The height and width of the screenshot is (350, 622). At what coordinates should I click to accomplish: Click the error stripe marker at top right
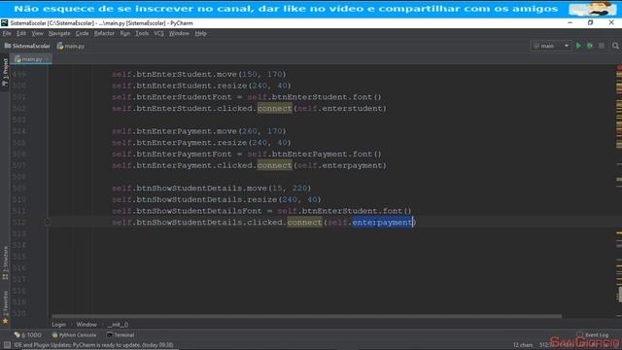(619, 68)
